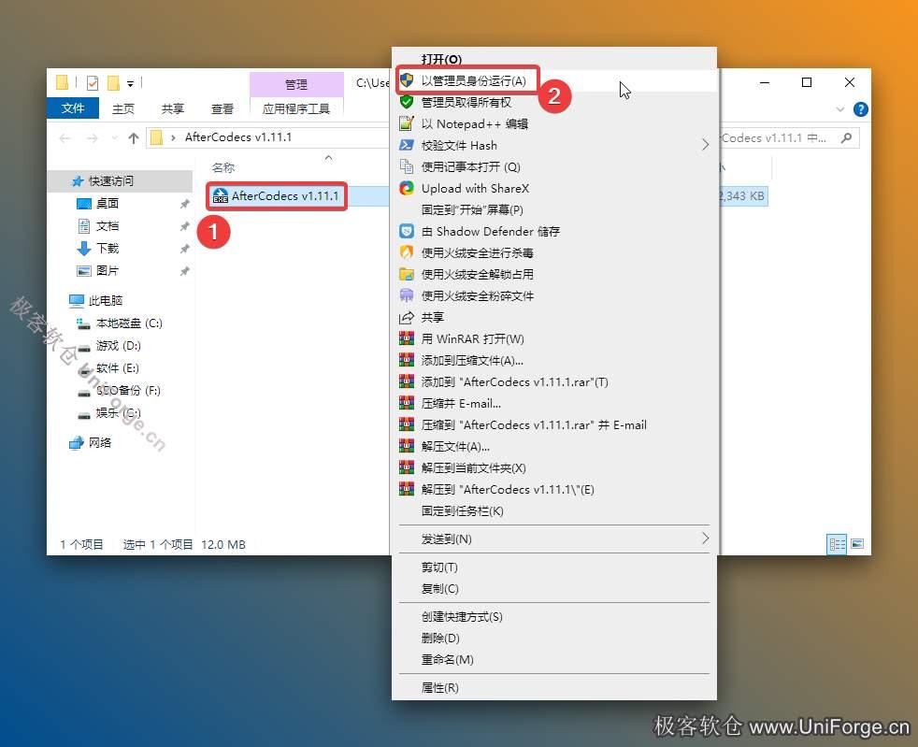
Task: Click the WinRAR icon beside 压缩并 E-mail
Action: pos(407,403)
